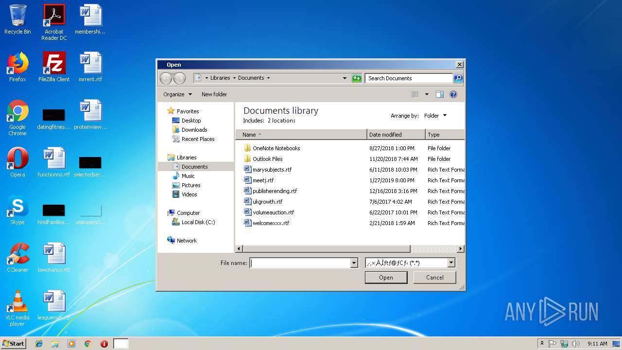Select the Outlook Files folder
622x350 pixels.
point(267,159)
